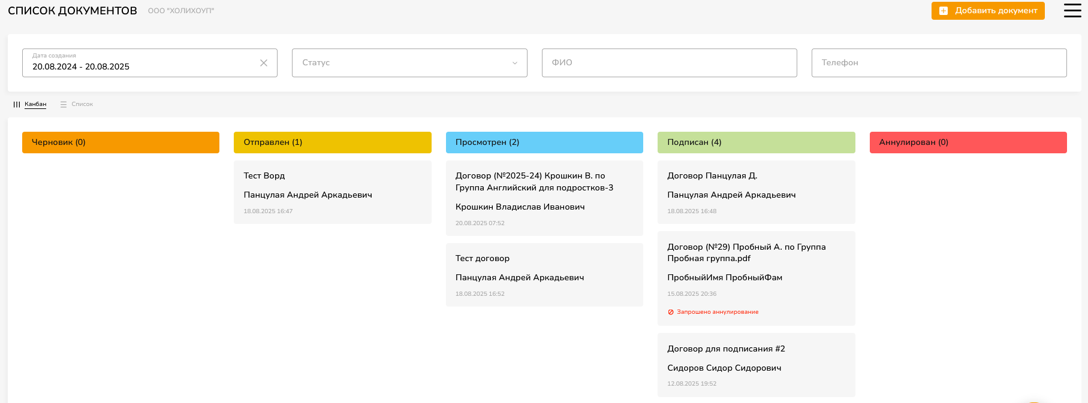
Task: Click the Запрошено аннулирование label
Action: (x=718, y=312)
